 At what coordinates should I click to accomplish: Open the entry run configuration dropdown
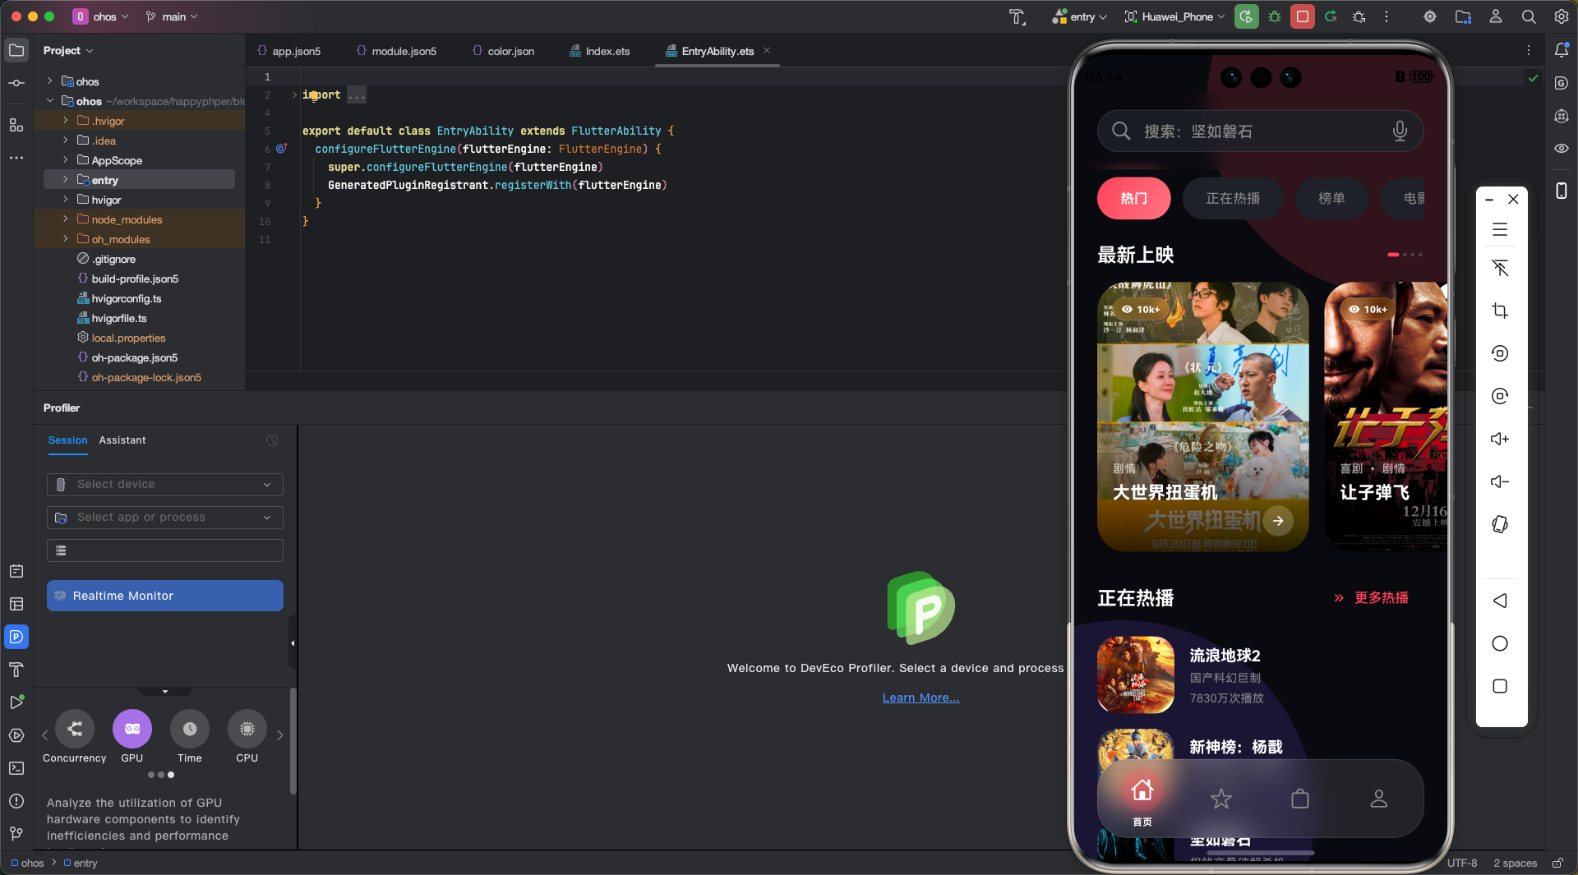coord(1080,16)
